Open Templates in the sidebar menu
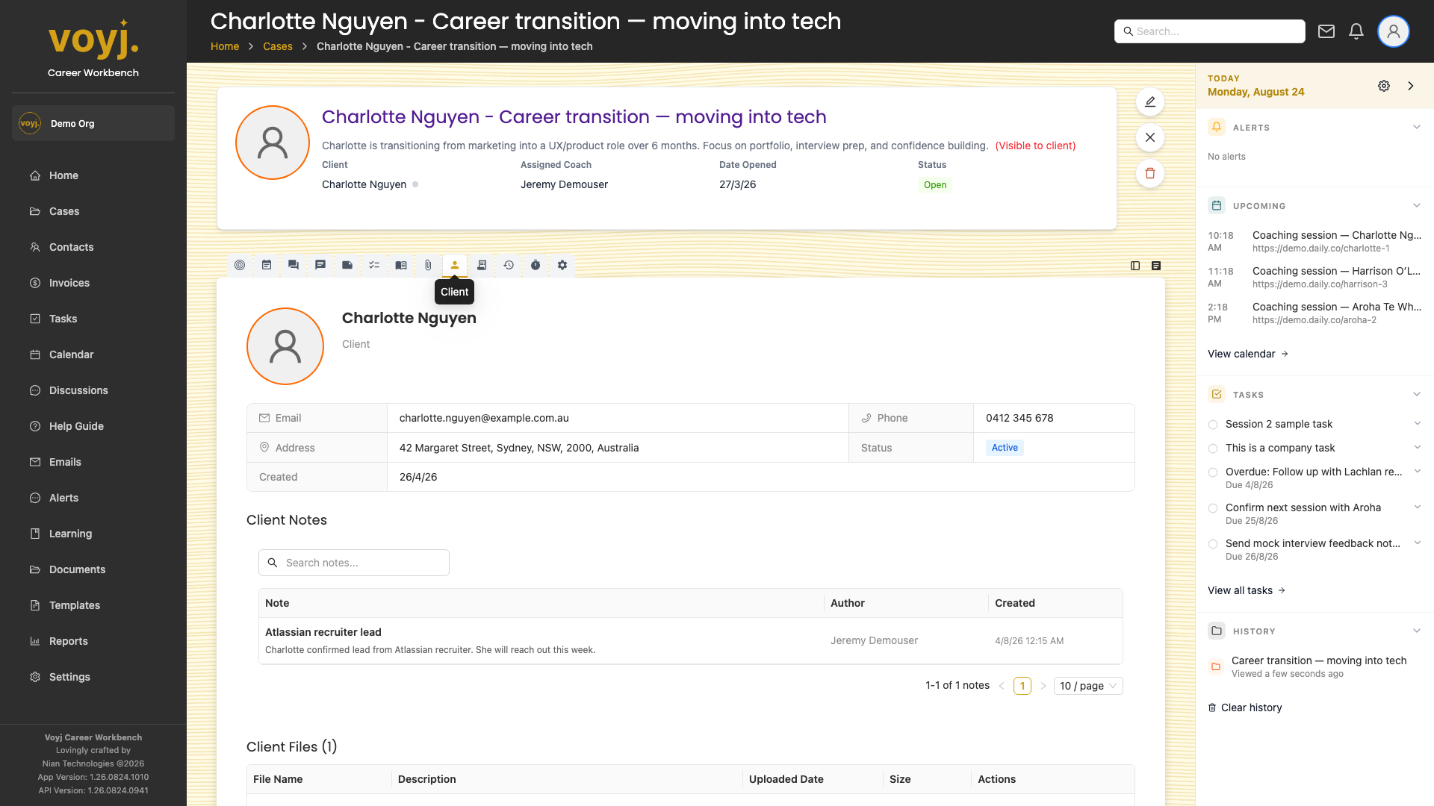The width and height of the screenshot is (1434, 806). 74,605
